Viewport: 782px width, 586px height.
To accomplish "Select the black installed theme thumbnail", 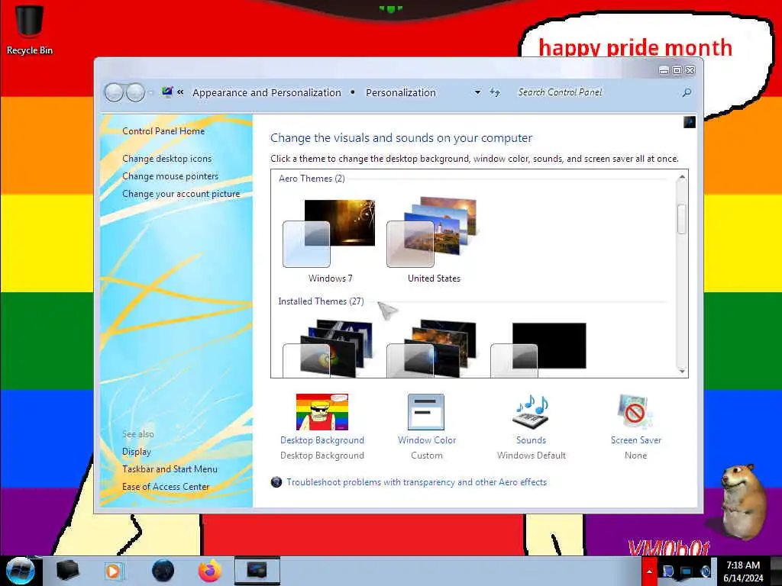I will pos(538,349).
